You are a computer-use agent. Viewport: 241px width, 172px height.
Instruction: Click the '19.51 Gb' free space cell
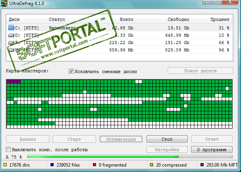click(x=179, y=28)
